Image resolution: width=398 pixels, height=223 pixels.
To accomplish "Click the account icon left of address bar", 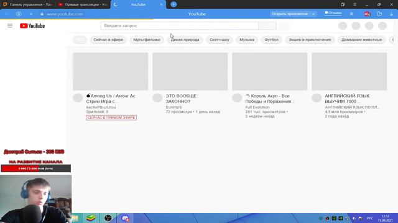I will tap(19, 14).
